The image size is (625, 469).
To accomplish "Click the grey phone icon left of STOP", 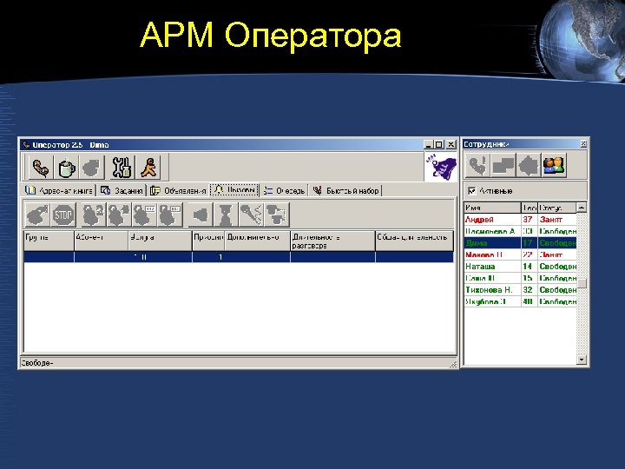I will [37, 215].
